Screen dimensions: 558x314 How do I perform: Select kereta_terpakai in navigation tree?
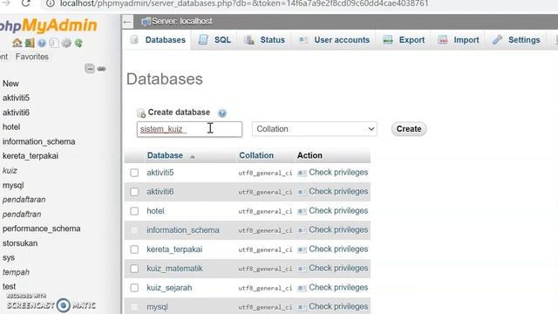[30, 156]
